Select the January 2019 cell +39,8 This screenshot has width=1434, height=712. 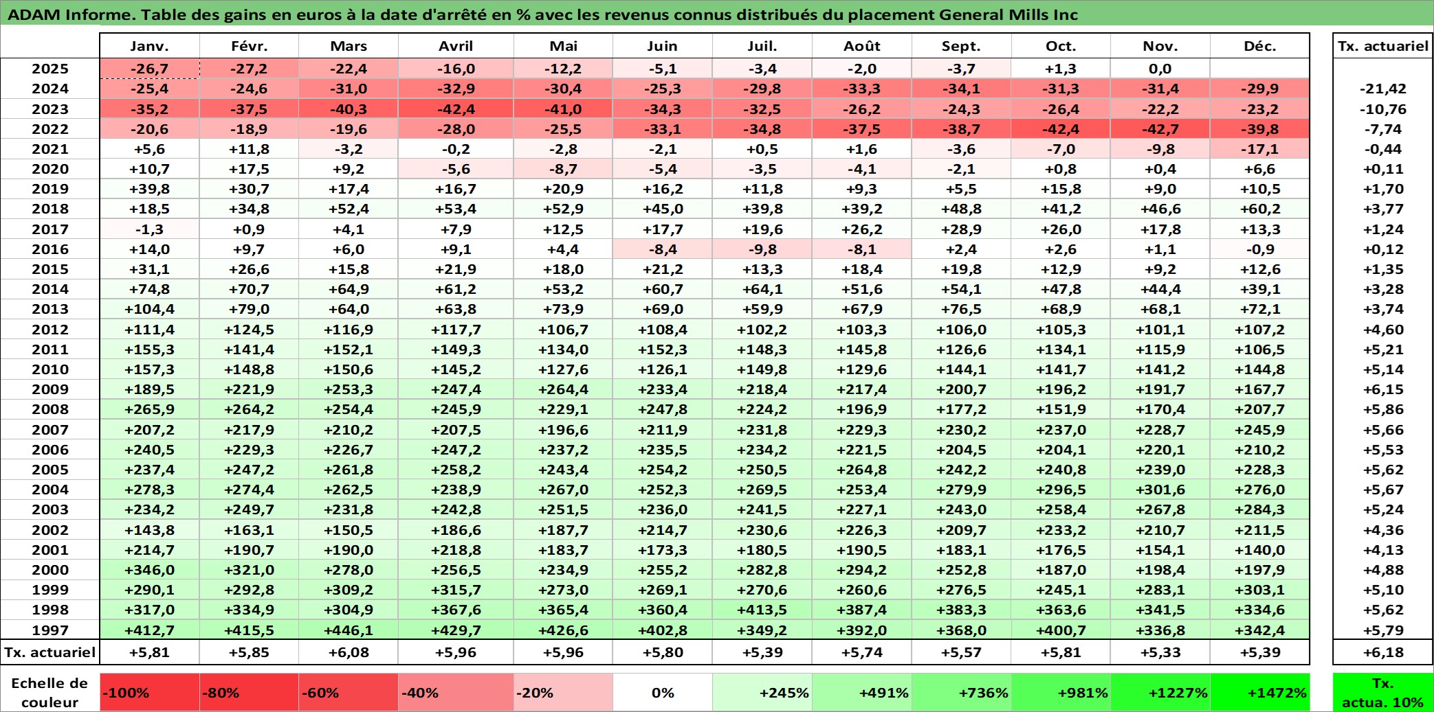pyautogui.click(x=150, y=189)
